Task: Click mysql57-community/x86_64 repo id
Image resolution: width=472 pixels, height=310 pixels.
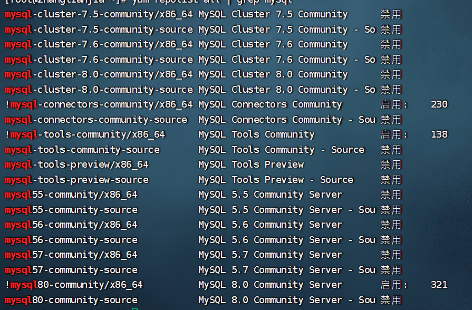Action: click(71, 255)
